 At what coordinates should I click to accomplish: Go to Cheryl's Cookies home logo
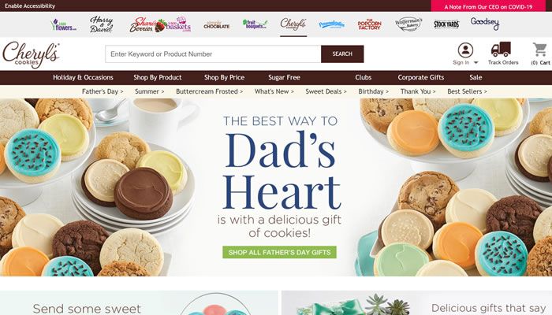(31, 54)
